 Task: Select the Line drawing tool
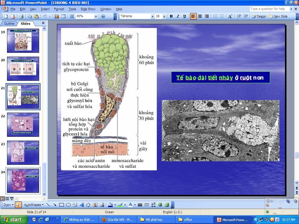click(x=48, y=205)
